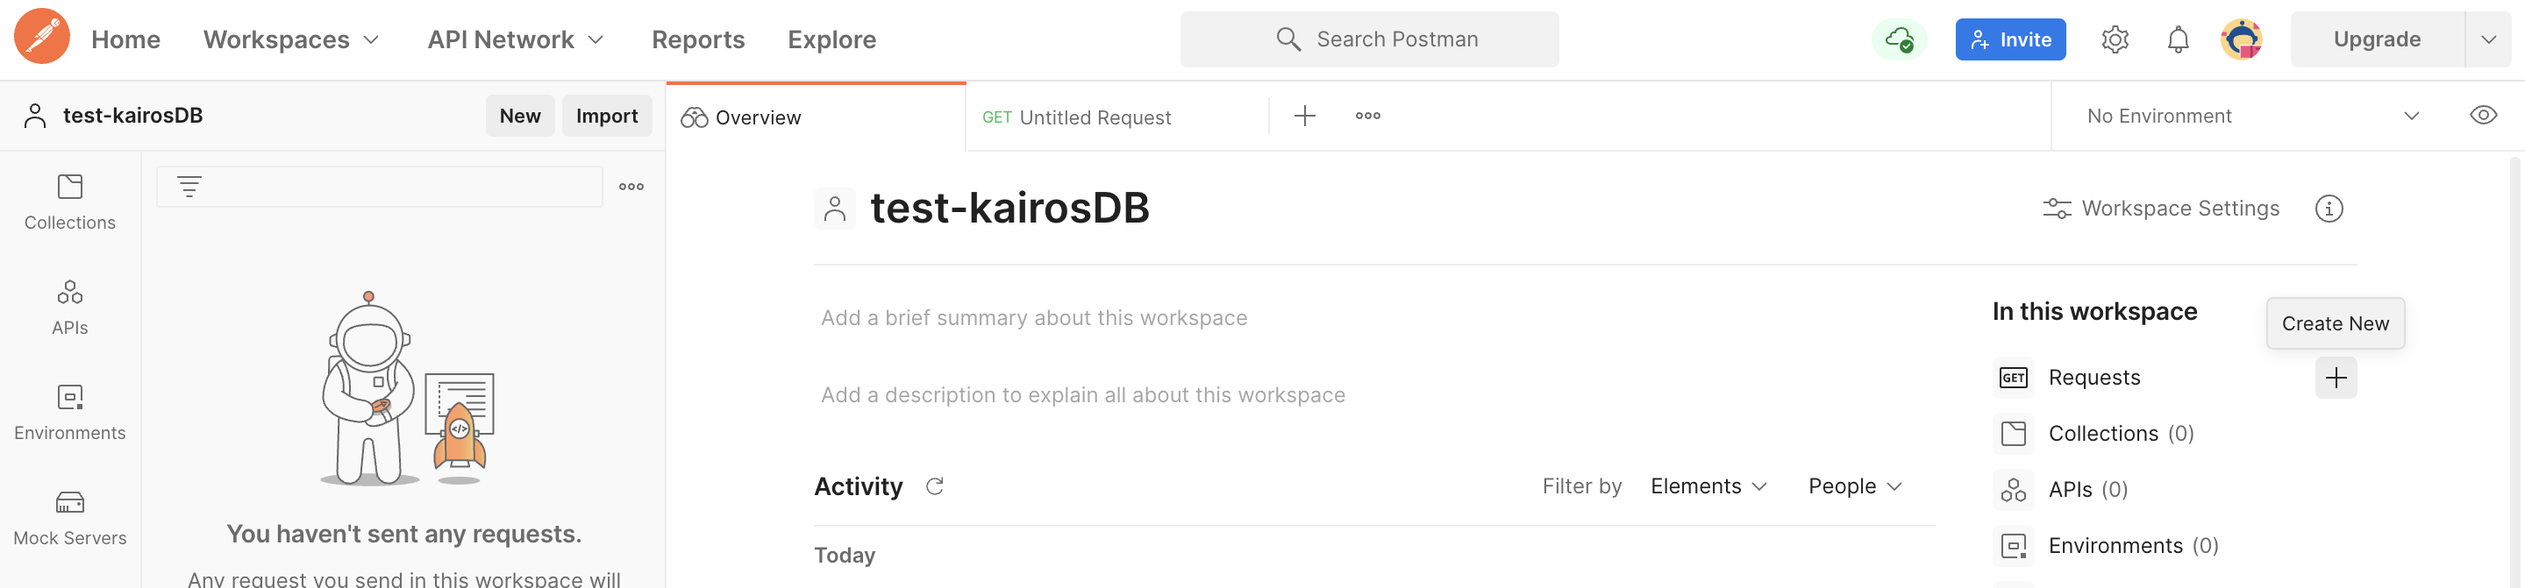This screenshot has height=588, width=2525.
Task: Add a new request with plus button
Action: [2335, 378]
